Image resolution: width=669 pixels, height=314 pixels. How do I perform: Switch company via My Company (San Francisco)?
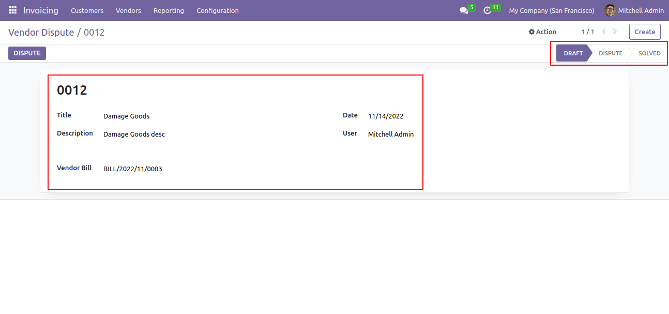pos(552,10)
